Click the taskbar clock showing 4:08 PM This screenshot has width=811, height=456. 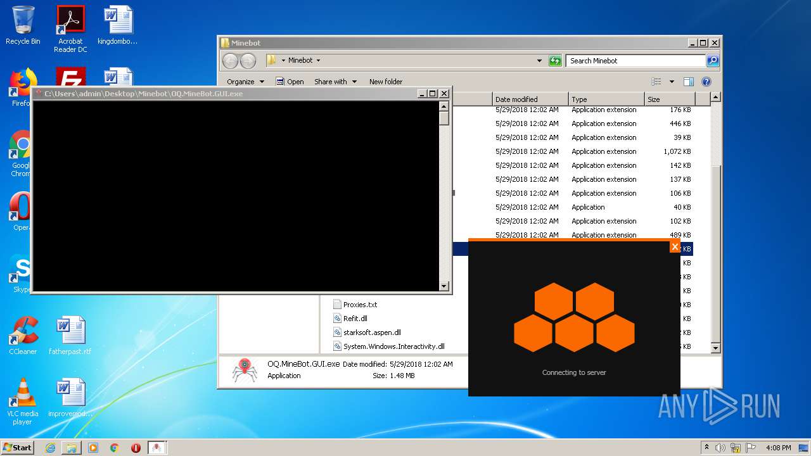click(778, 448)
